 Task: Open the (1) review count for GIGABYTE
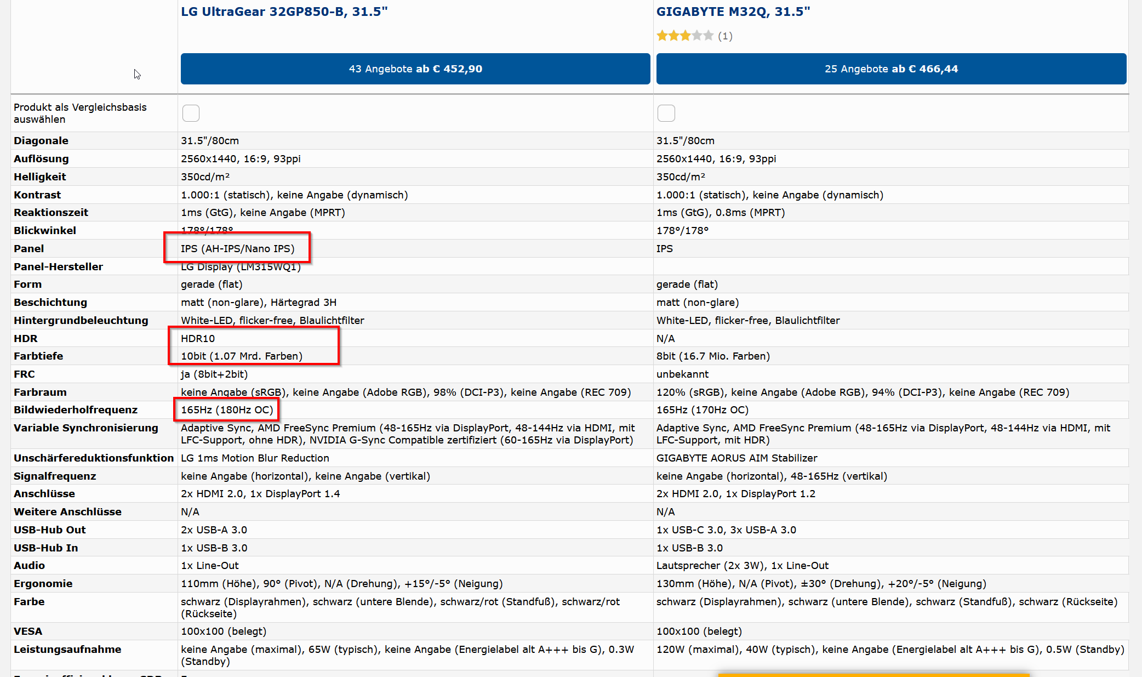[725, 36]
